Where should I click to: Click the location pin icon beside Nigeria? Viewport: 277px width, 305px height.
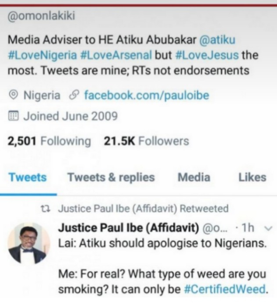(x=14, y=95)
